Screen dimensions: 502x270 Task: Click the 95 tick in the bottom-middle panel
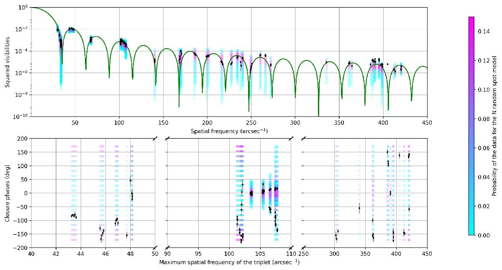198,254
